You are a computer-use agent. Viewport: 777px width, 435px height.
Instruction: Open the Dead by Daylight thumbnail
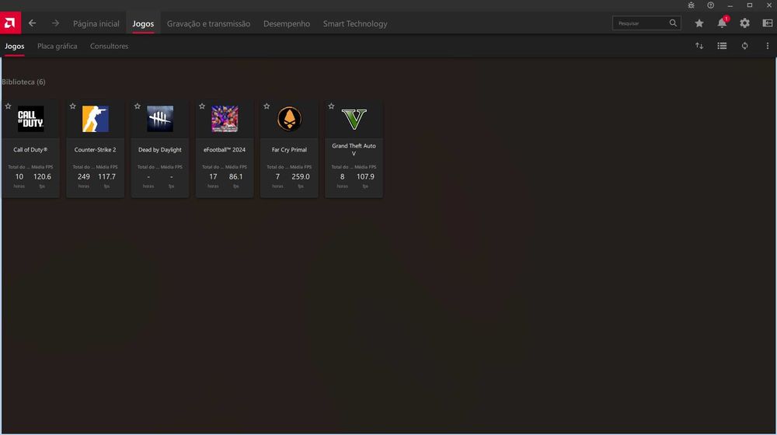pos(160,119)
